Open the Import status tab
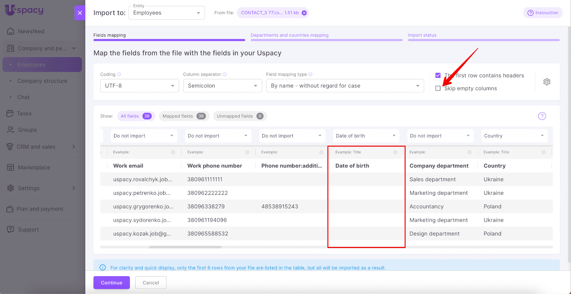 point(422,35)
